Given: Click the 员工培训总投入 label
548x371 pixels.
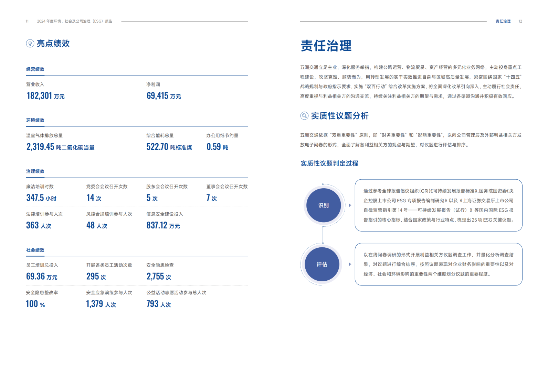Looking at the screenshot, I should 42,265.
